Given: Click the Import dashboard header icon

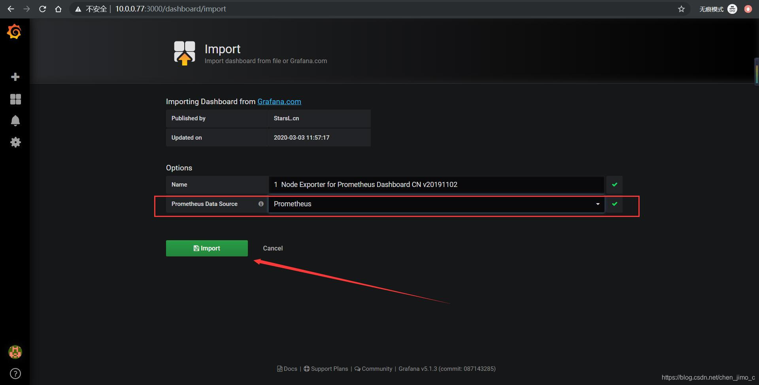Looking at the screenshot, I should tap(185, 53).
